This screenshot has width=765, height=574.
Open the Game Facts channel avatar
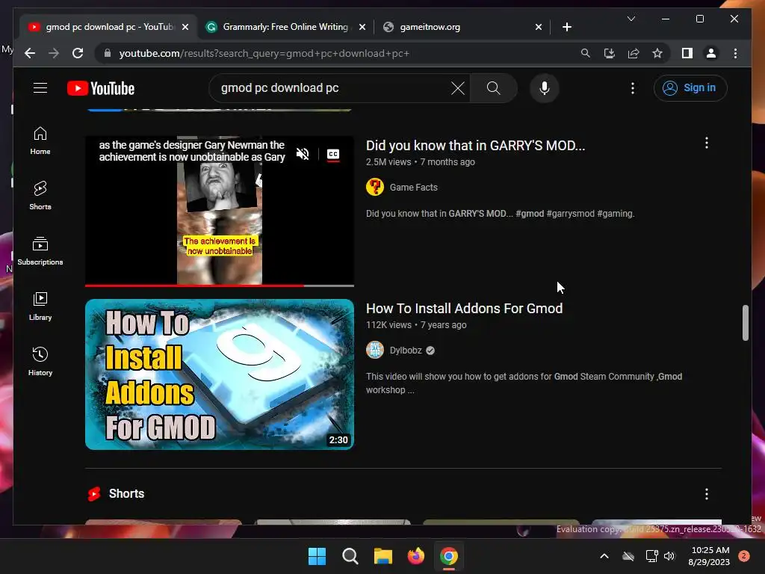pos(375,187)
